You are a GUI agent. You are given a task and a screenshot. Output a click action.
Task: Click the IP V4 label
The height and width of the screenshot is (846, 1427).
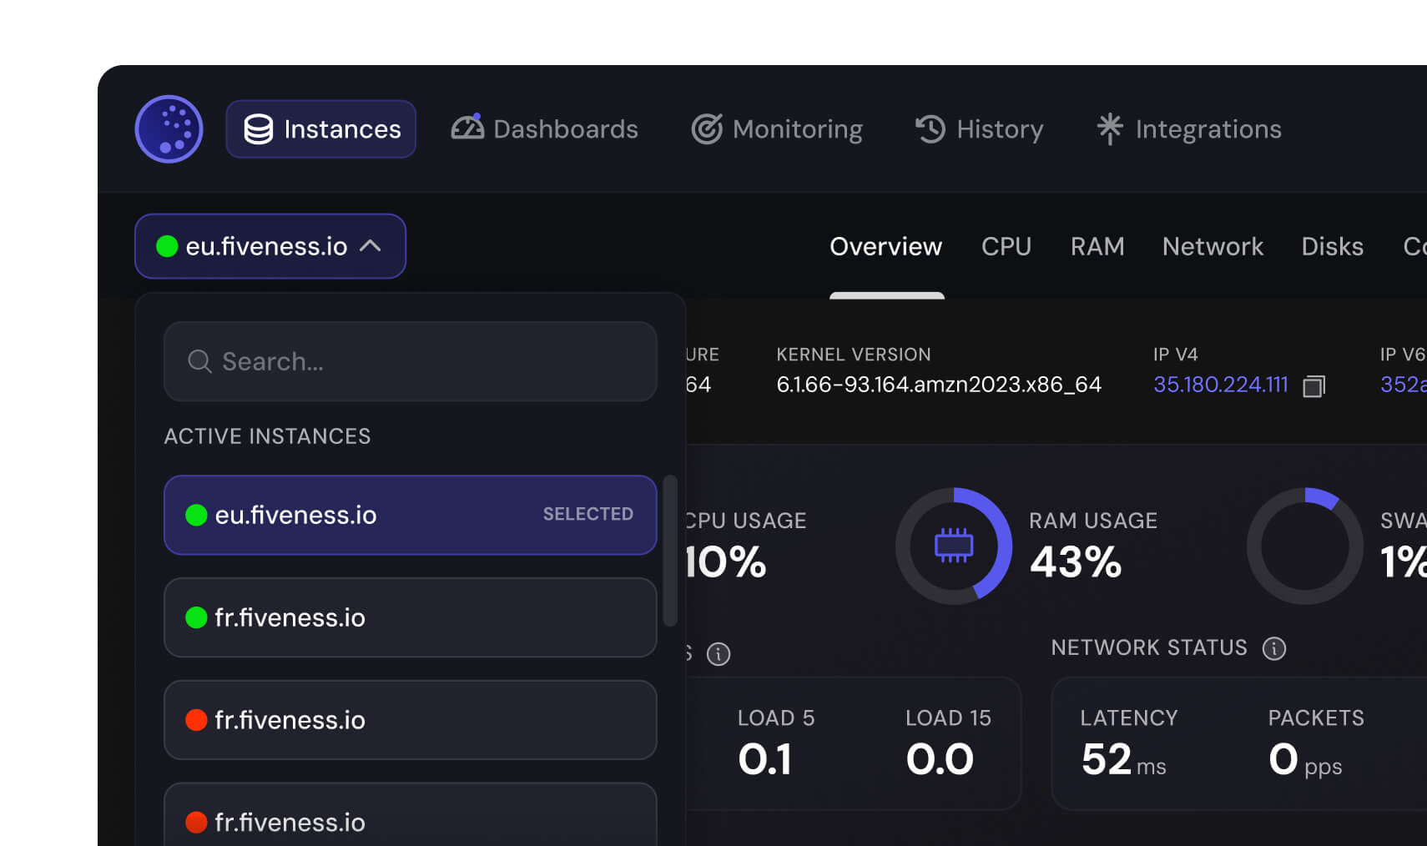click(x=1176, y=355)
